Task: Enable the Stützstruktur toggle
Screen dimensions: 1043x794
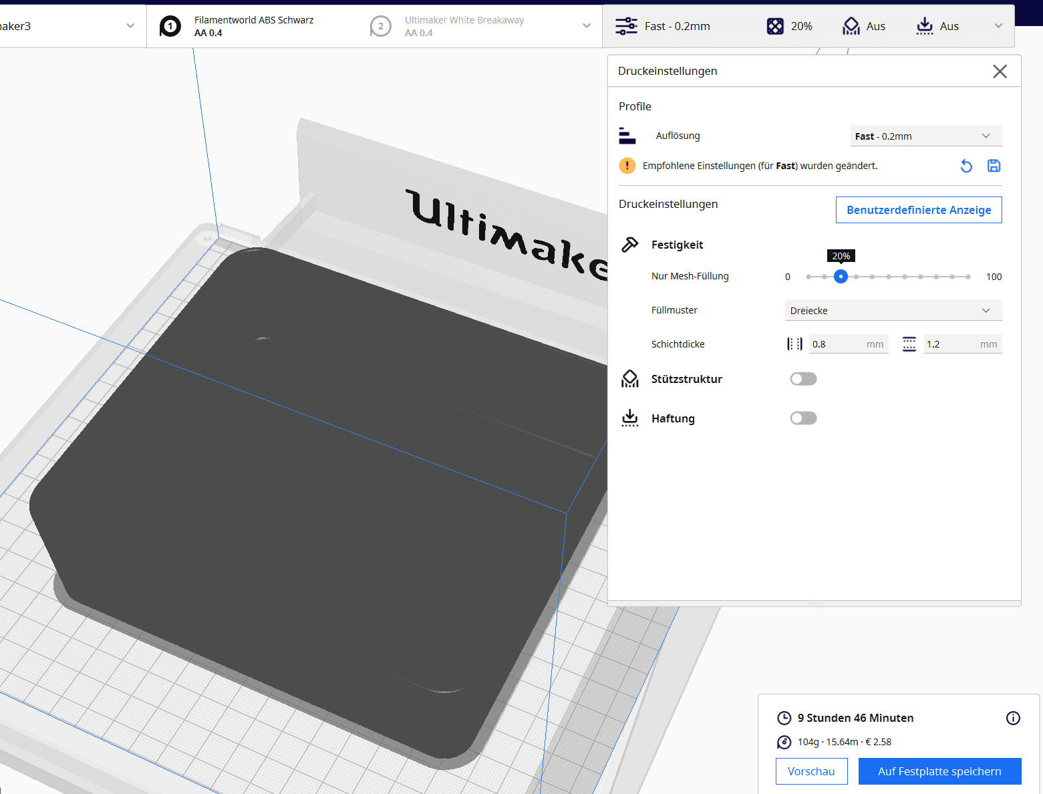Action: [803, 379]
